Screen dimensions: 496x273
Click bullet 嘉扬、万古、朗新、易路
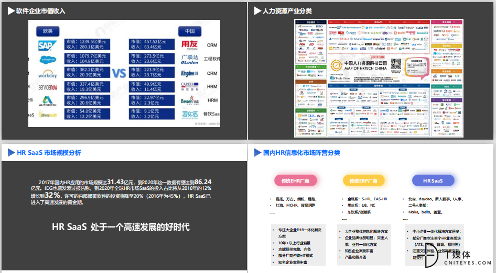click(296, 199)
